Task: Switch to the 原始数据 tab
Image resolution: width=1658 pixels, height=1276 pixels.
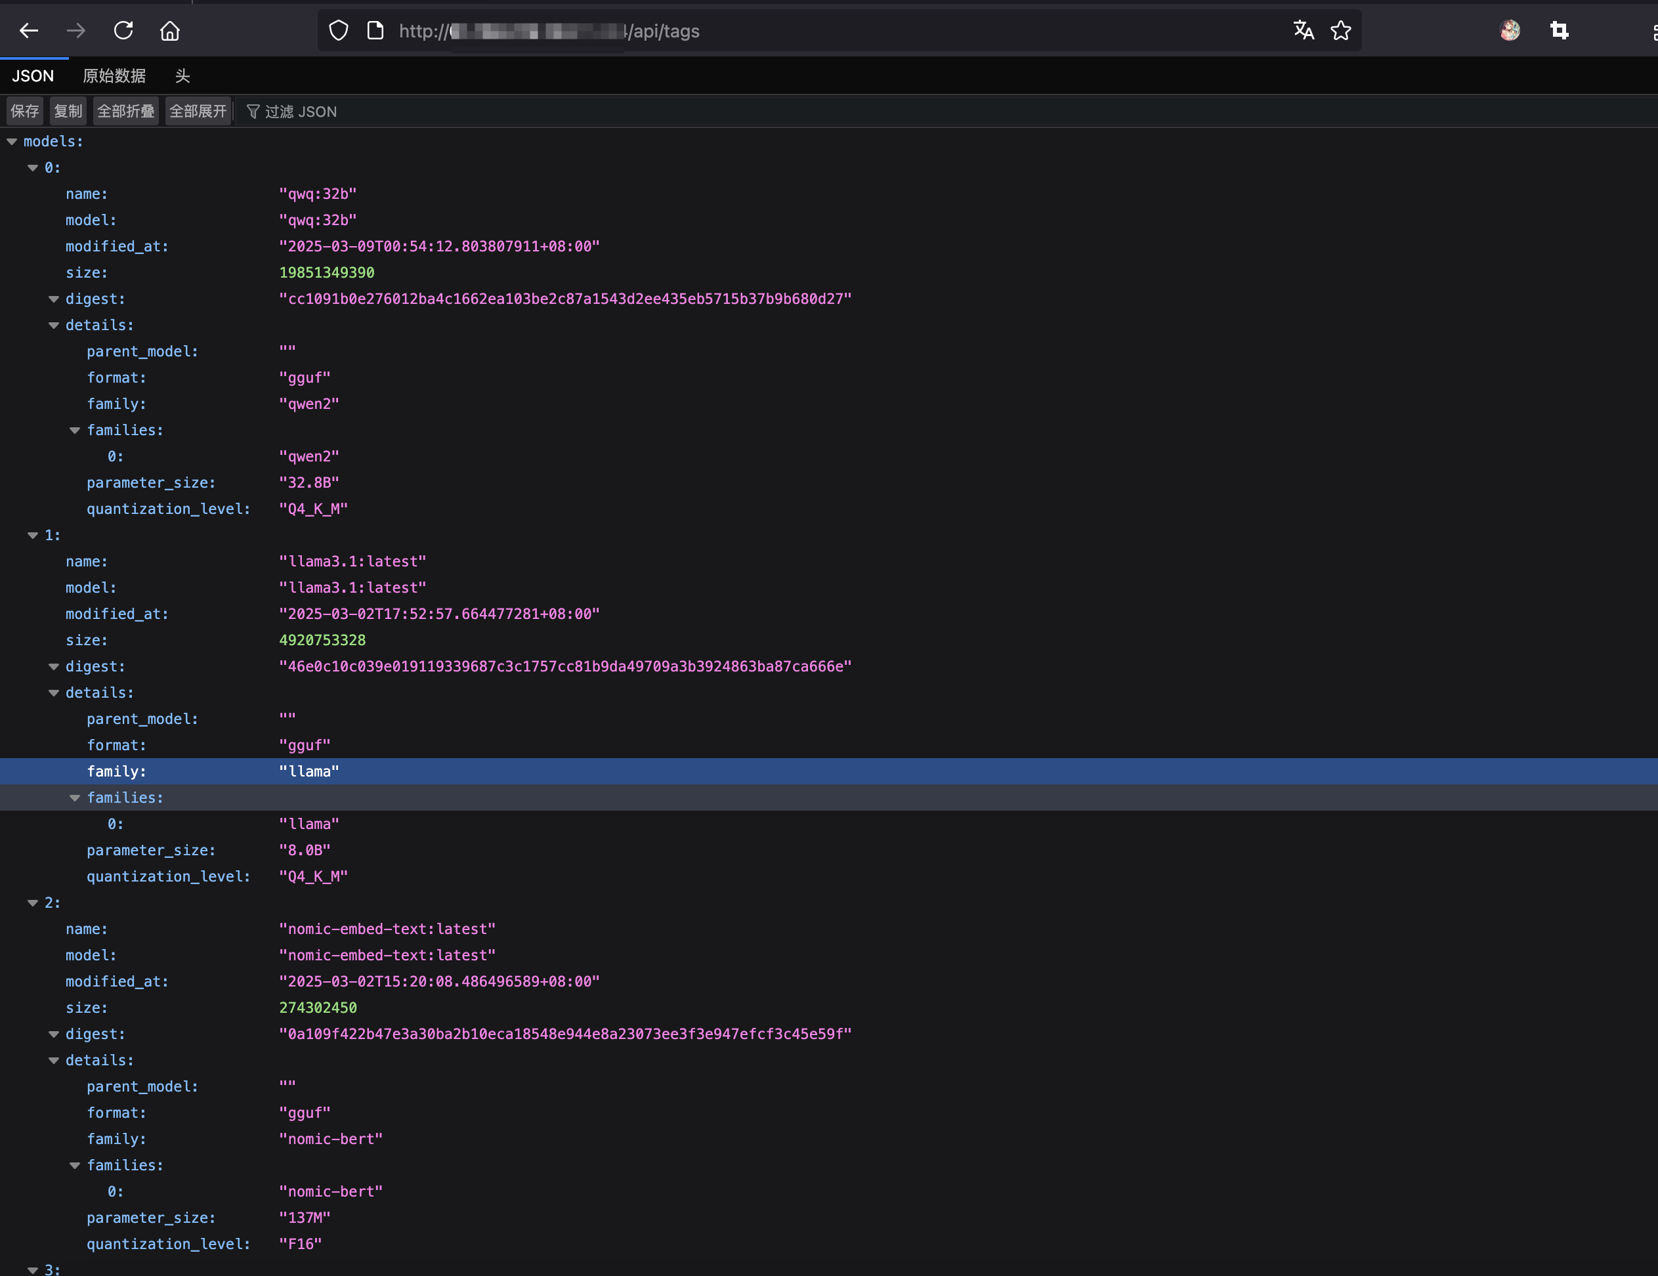Action: click(x=114, y=76)
